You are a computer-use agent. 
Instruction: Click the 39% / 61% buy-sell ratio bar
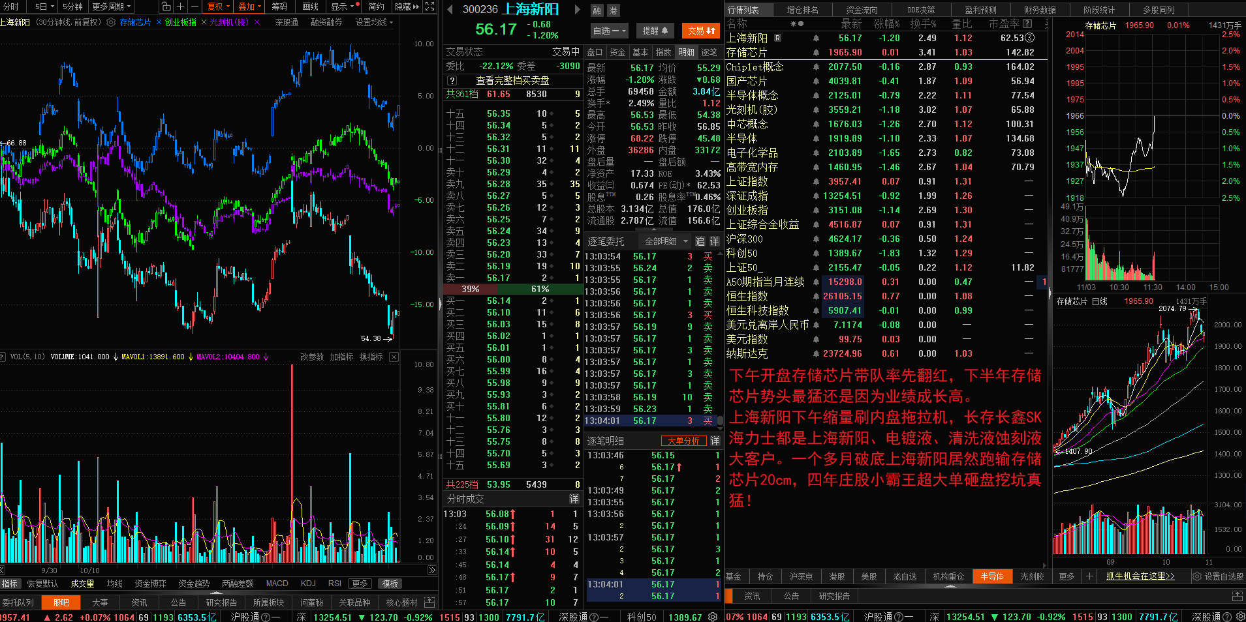512,289
